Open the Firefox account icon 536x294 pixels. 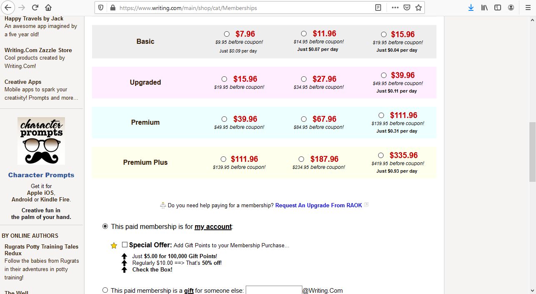coord(511,8)
